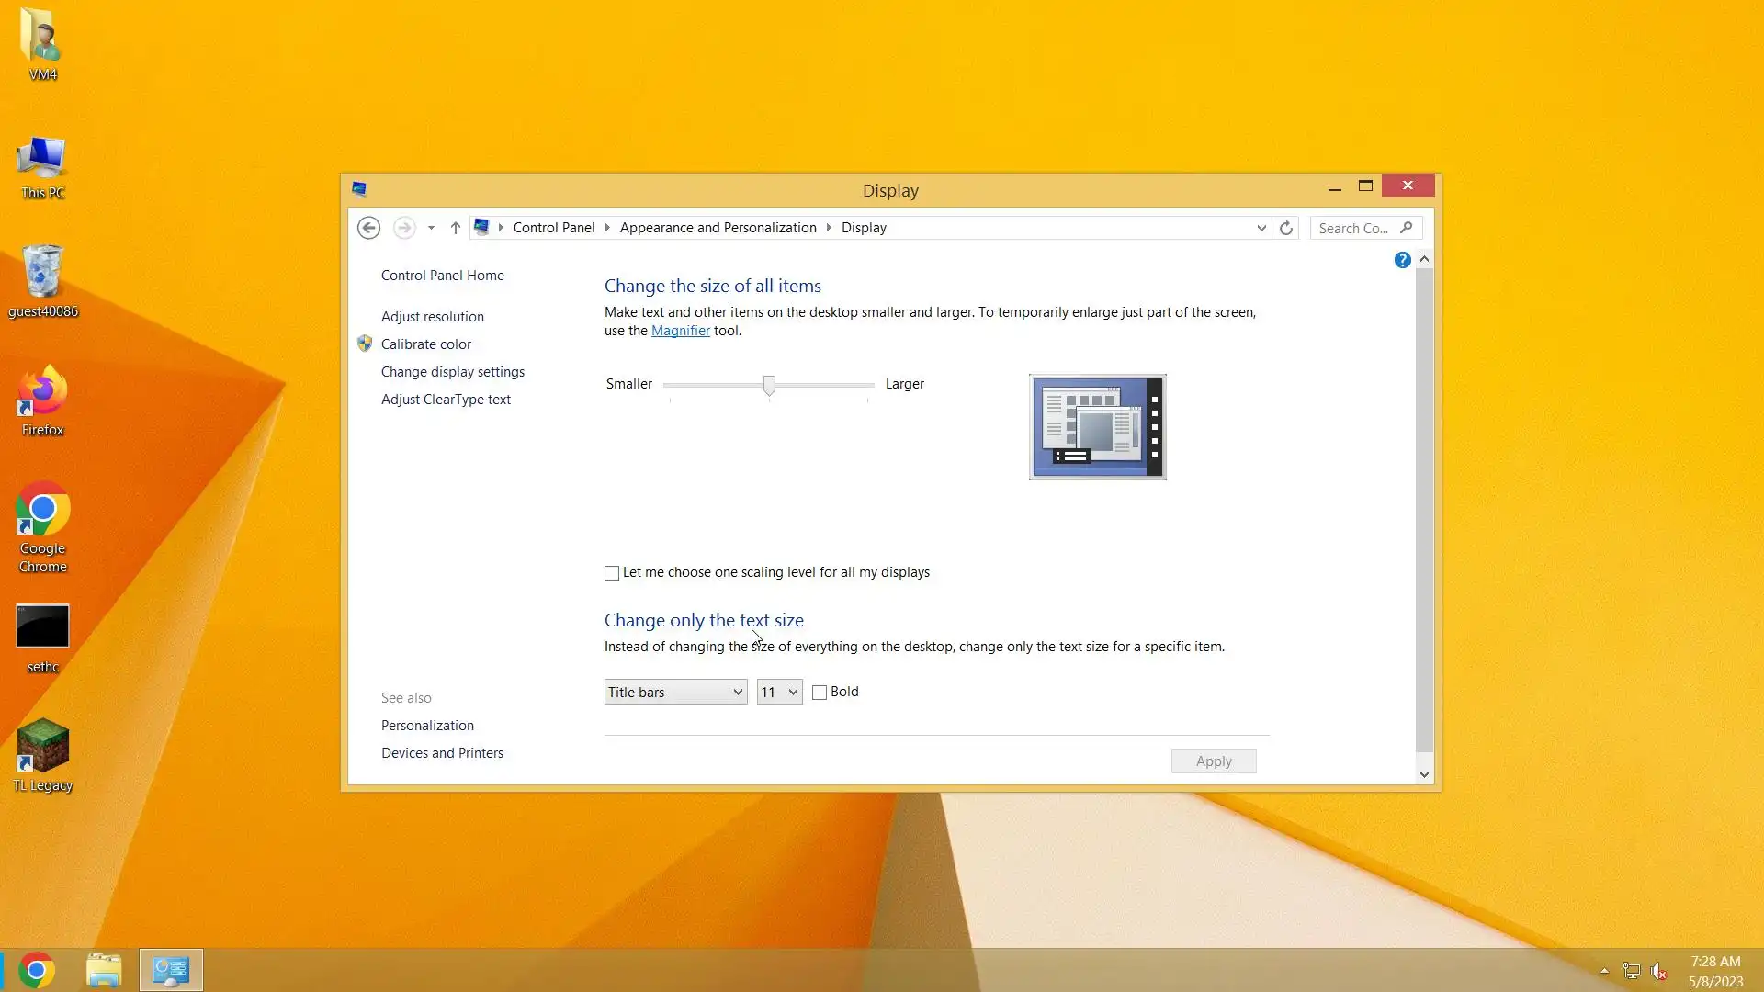Select Appearance and Personalization breadcrumb
The image size is (1764, 992).
pyautogui.click(x=718, y=228)
